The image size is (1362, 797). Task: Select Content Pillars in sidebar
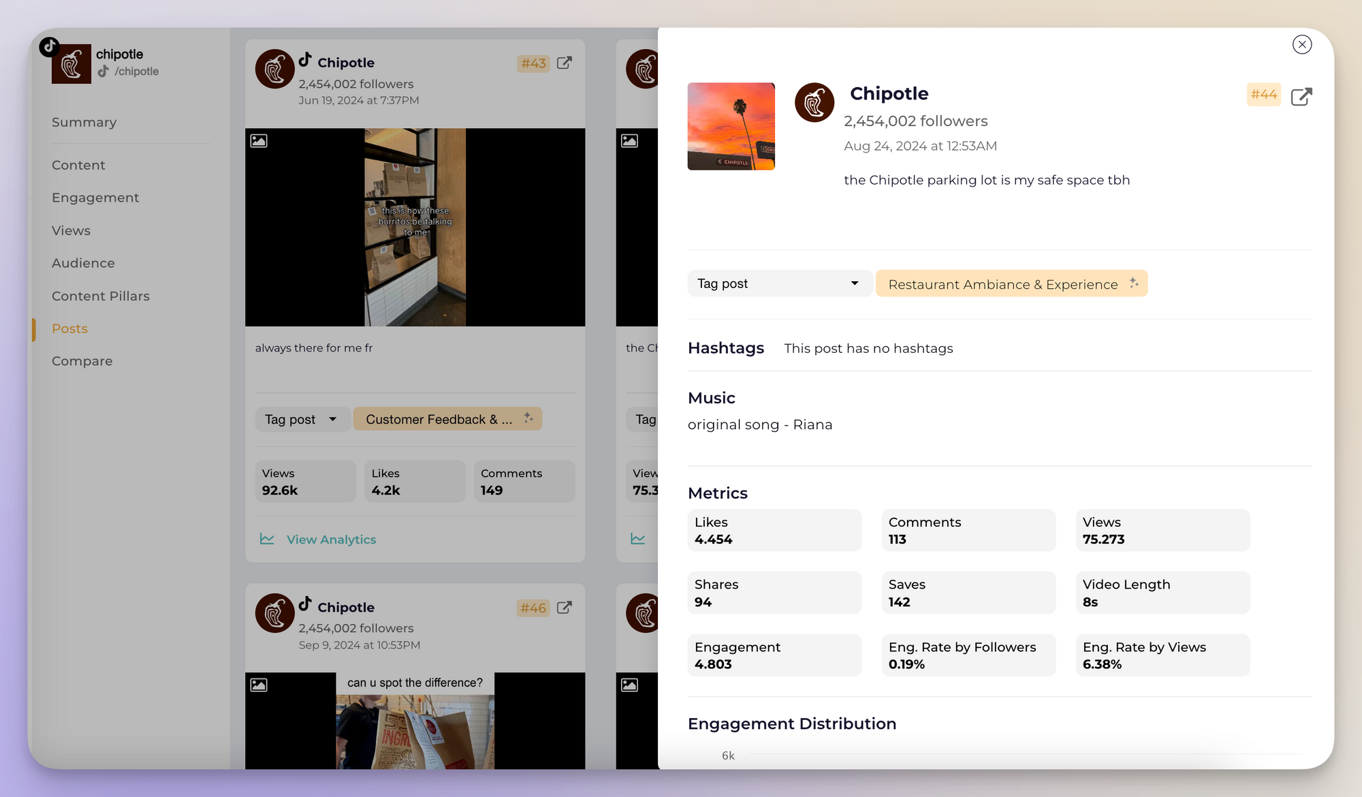tap(101, 296)
